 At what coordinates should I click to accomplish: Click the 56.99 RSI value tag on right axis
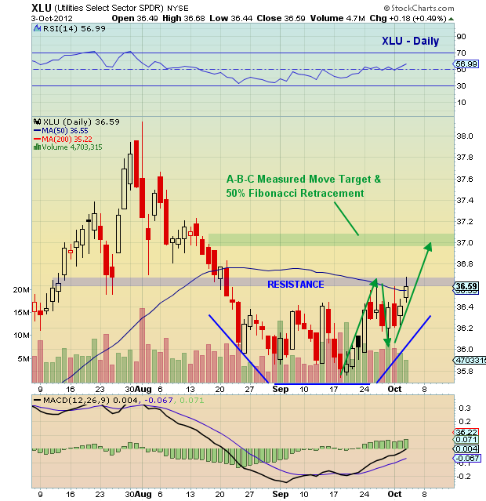466,64
